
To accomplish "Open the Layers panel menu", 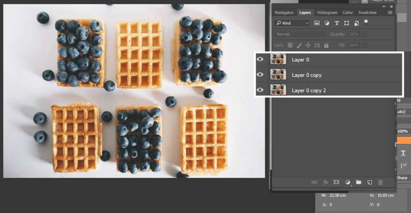I will [390, 13].
